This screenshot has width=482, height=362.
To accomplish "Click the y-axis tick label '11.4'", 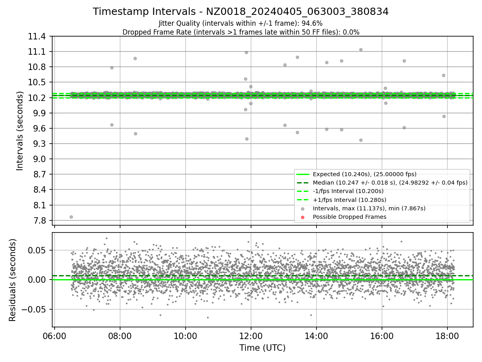I will (x=37, y=37).
